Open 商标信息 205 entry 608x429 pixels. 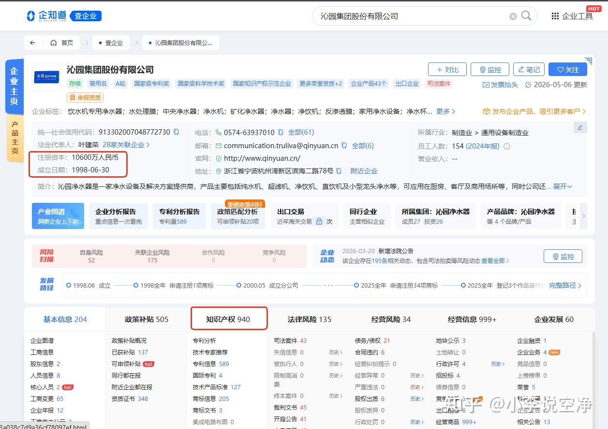(x=211, y=398)
